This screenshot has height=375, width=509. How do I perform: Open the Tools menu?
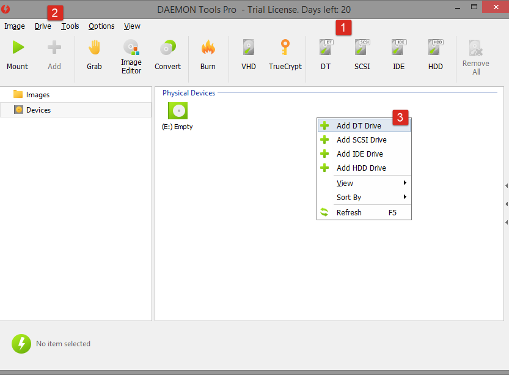tap(70, 26)
